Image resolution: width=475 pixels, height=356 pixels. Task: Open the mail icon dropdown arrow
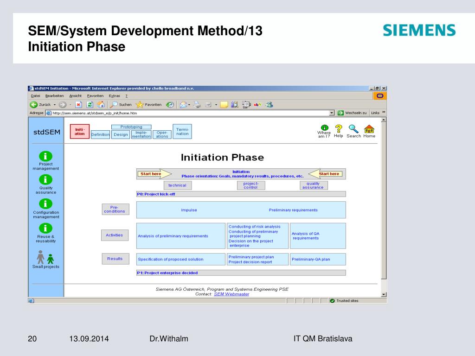(x=189, y=105)
